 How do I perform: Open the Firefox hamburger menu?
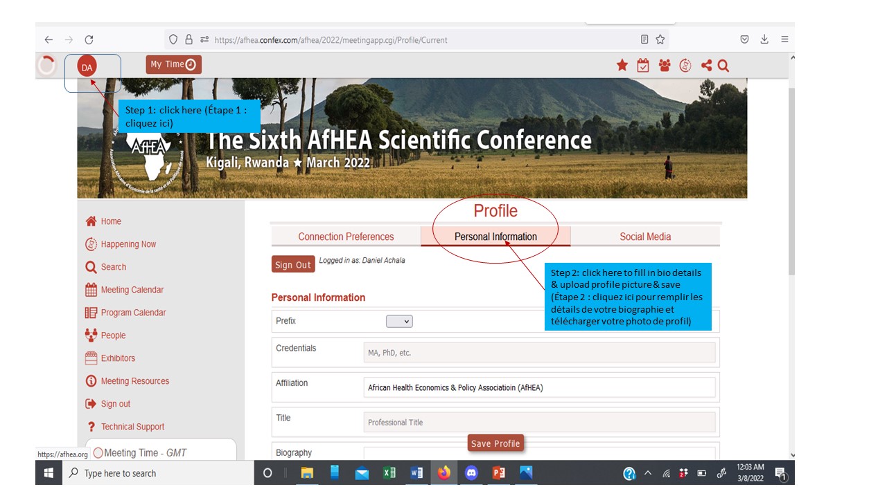[784, 39]
